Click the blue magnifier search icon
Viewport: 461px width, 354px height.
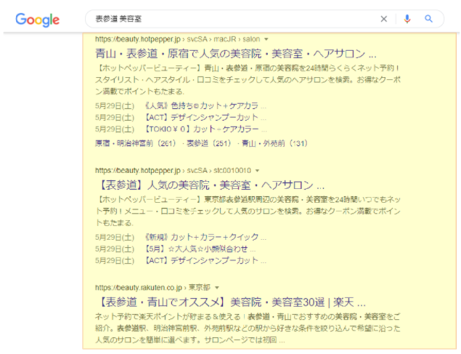pos(428,19)
